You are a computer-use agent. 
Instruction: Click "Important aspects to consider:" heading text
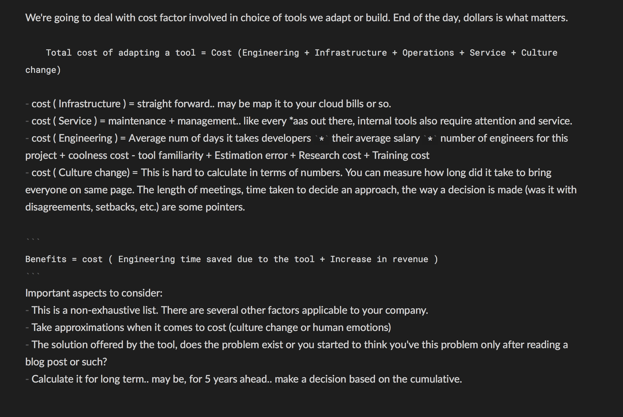click(94, 293)
